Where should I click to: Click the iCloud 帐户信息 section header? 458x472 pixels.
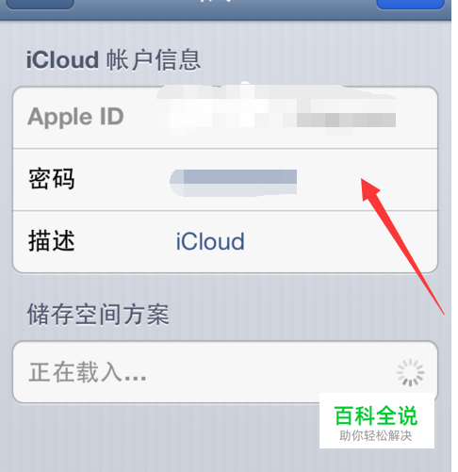click(x=113, y=60)
